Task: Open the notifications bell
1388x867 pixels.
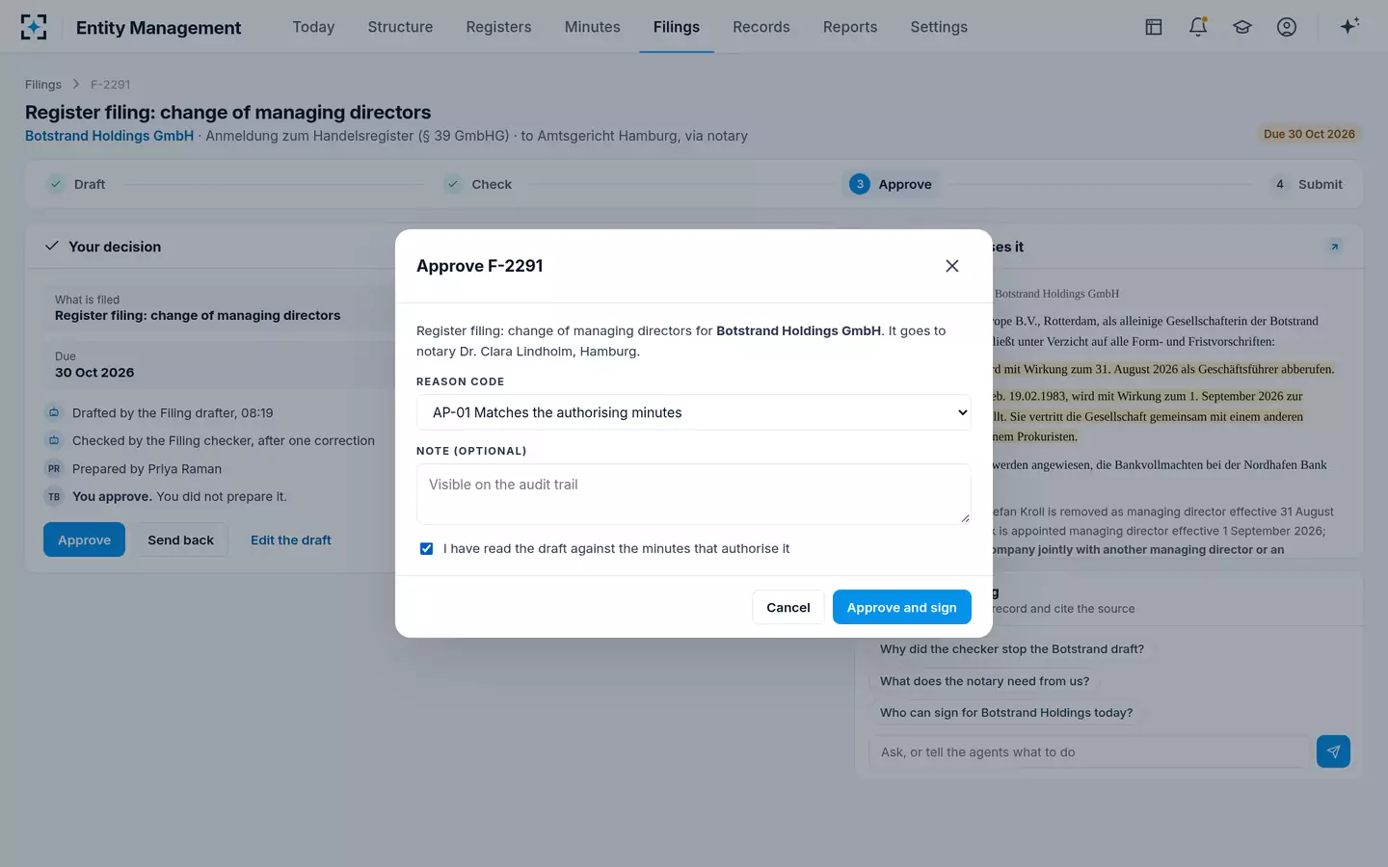Action: 1198,27
